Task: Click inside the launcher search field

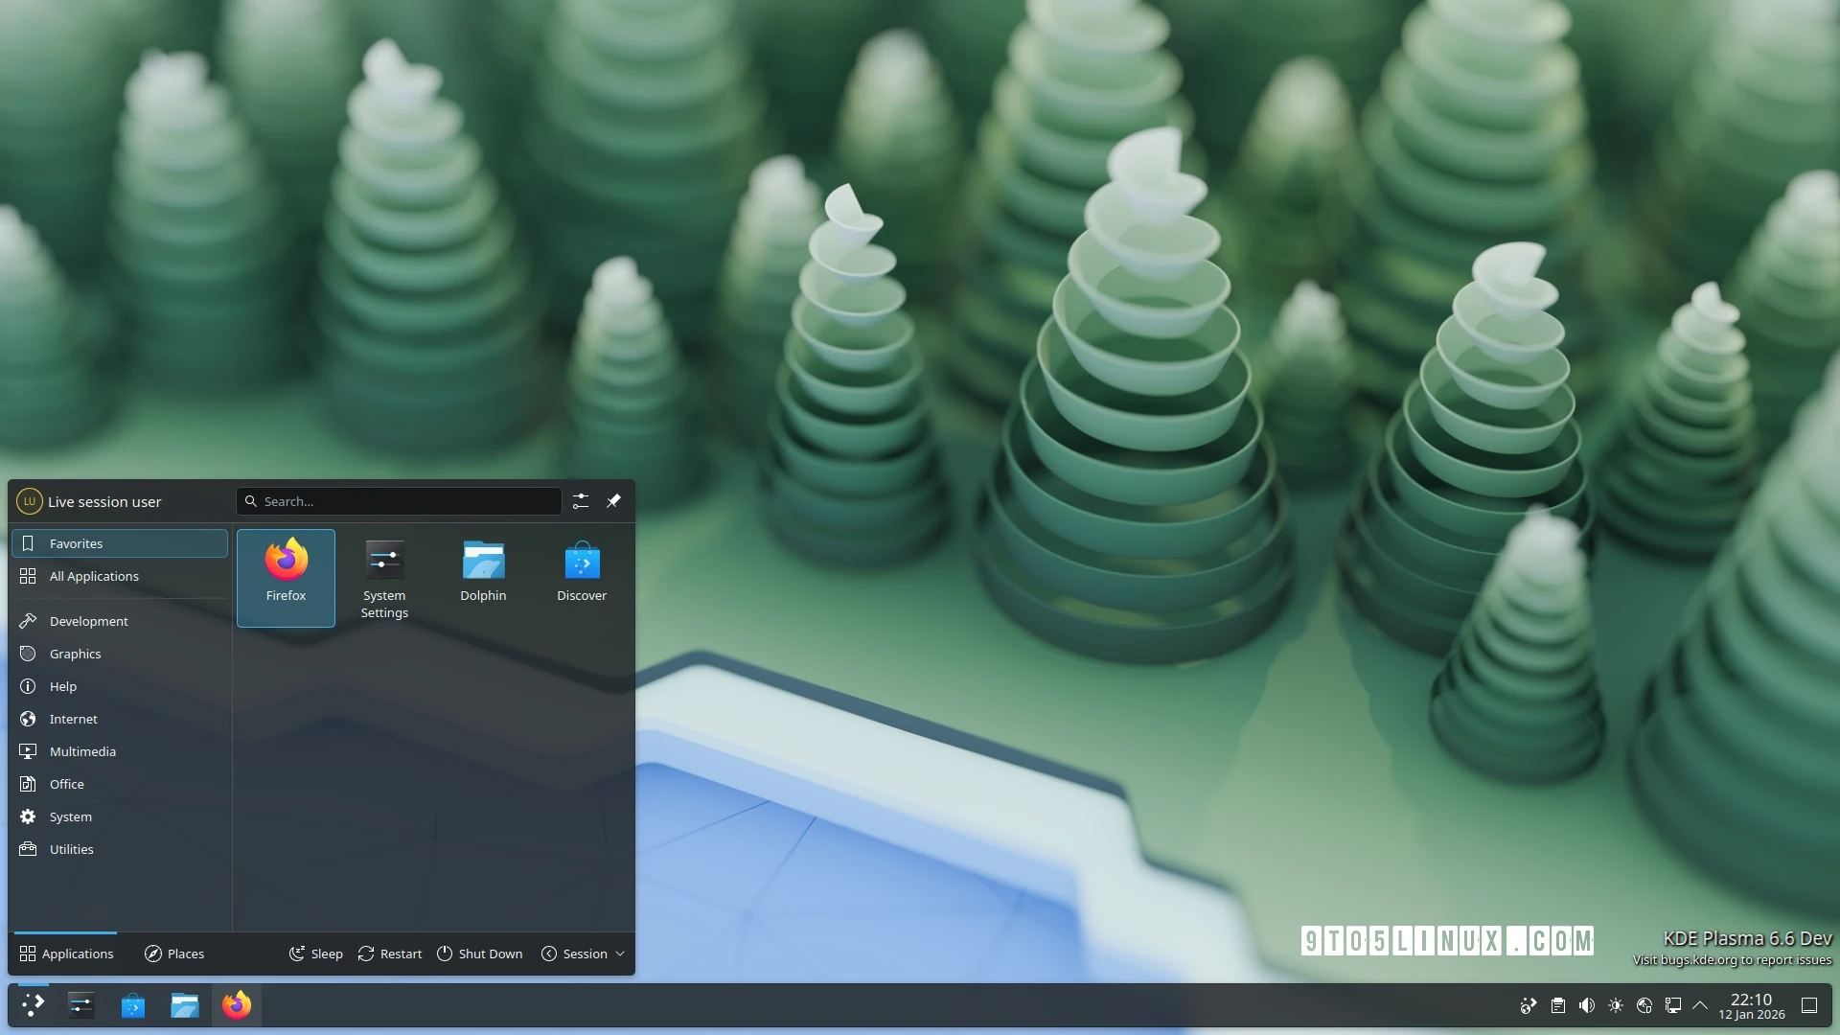Action: click(x=399, y=500)
